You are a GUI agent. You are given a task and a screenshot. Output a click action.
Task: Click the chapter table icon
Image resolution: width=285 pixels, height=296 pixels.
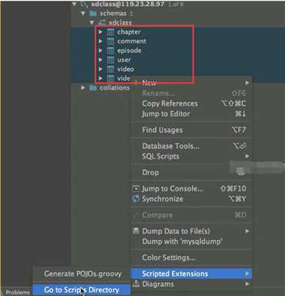(x=111, y=32)
